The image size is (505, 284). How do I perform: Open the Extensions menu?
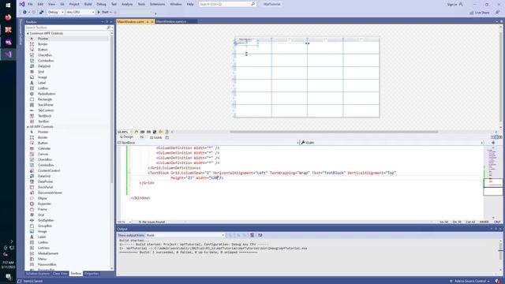pos(158,4)
